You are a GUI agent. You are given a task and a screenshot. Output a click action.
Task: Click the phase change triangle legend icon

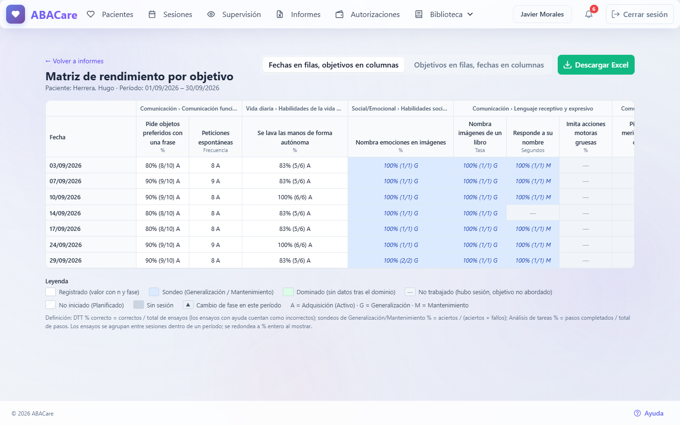tap(188, 305)
